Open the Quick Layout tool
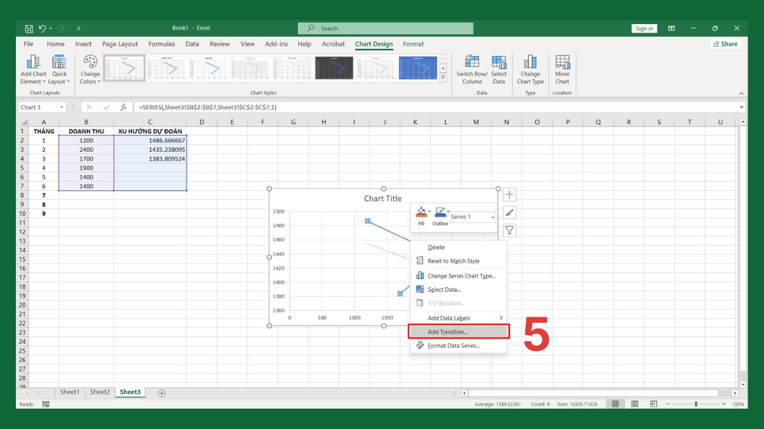This screenshot has height=429, width=764. click(x=59, y=62)
